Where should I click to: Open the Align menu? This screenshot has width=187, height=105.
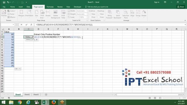pos(132,14)
